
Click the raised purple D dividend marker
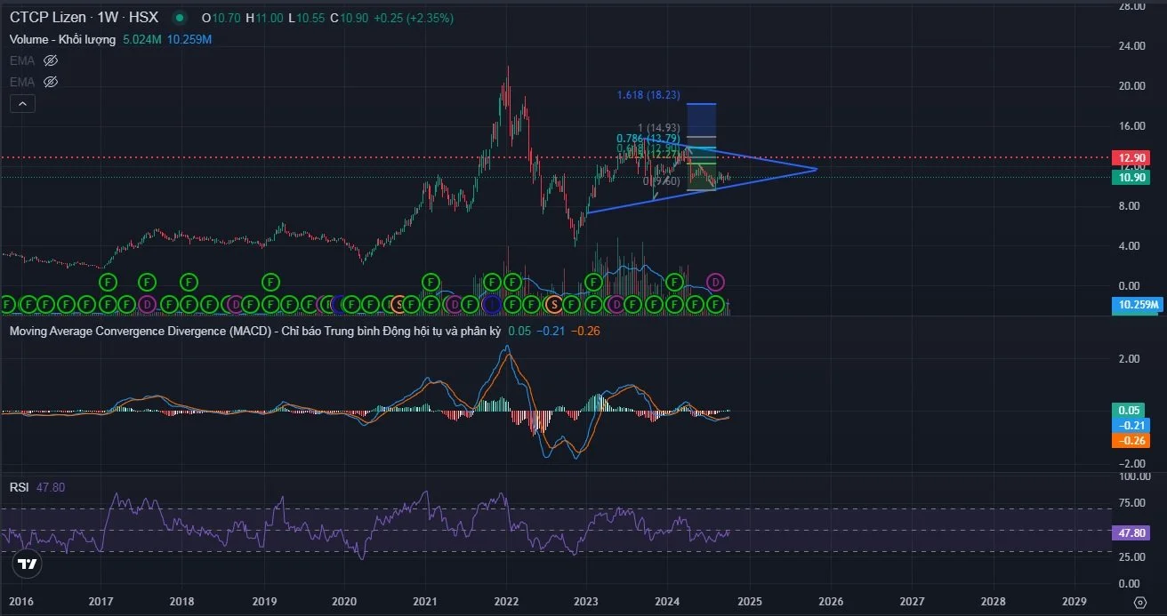coord(715,282)
